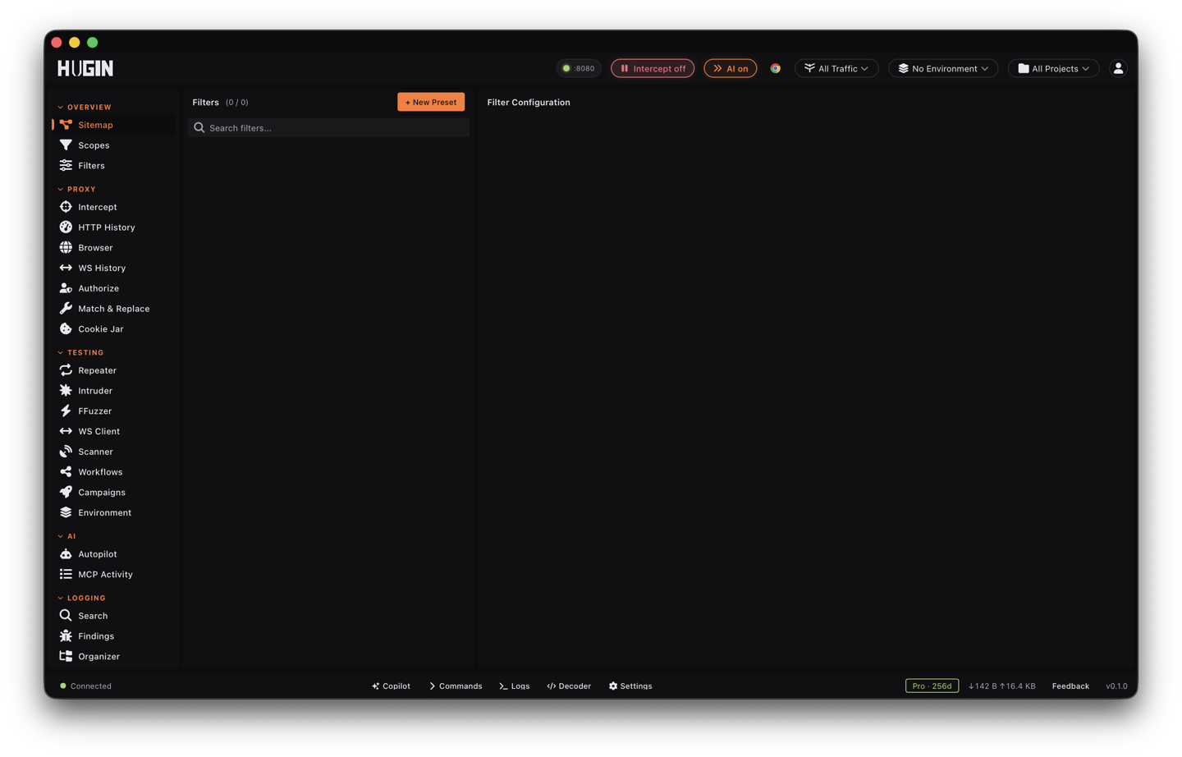This screenshot has width=1182, height=757.
Task: Open Intercept via its crosshair icon
Action: [x=66, y=207]
